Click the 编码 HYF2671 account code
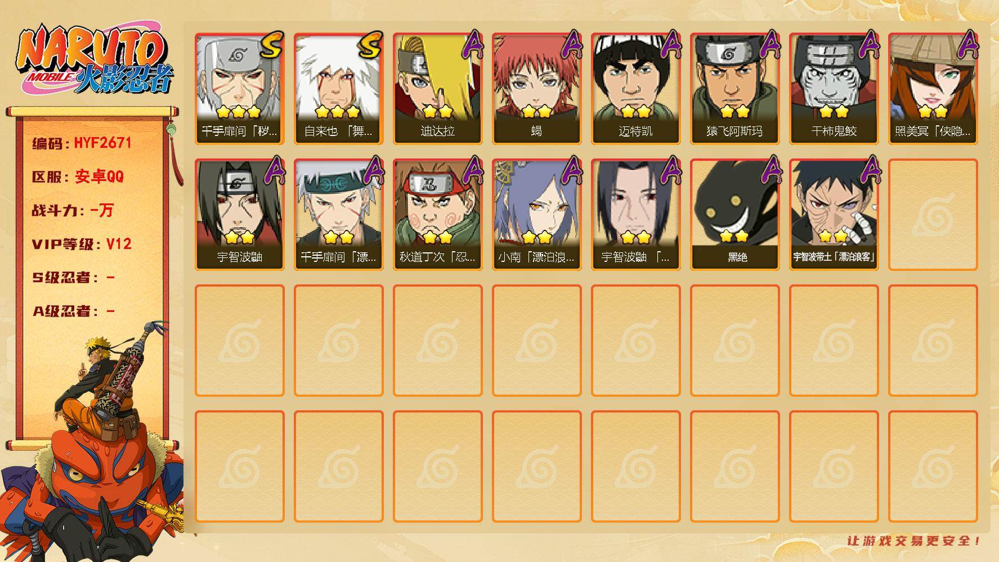999x562 pixels. coord(82,143)
